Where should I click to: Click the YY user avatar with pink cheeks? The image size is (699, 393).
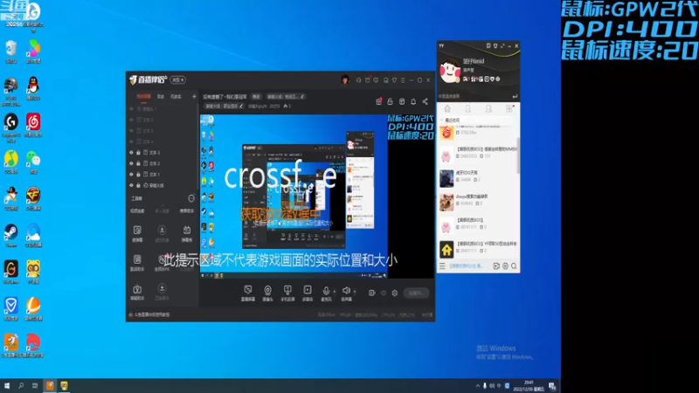pos(449,72)
